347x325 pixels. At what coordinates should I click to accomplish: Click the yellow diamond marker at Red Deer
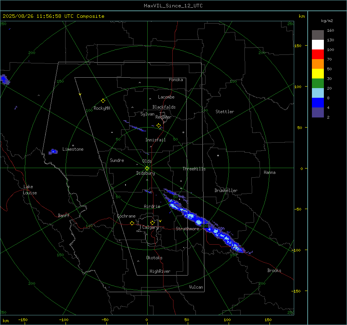pos(158,126)
